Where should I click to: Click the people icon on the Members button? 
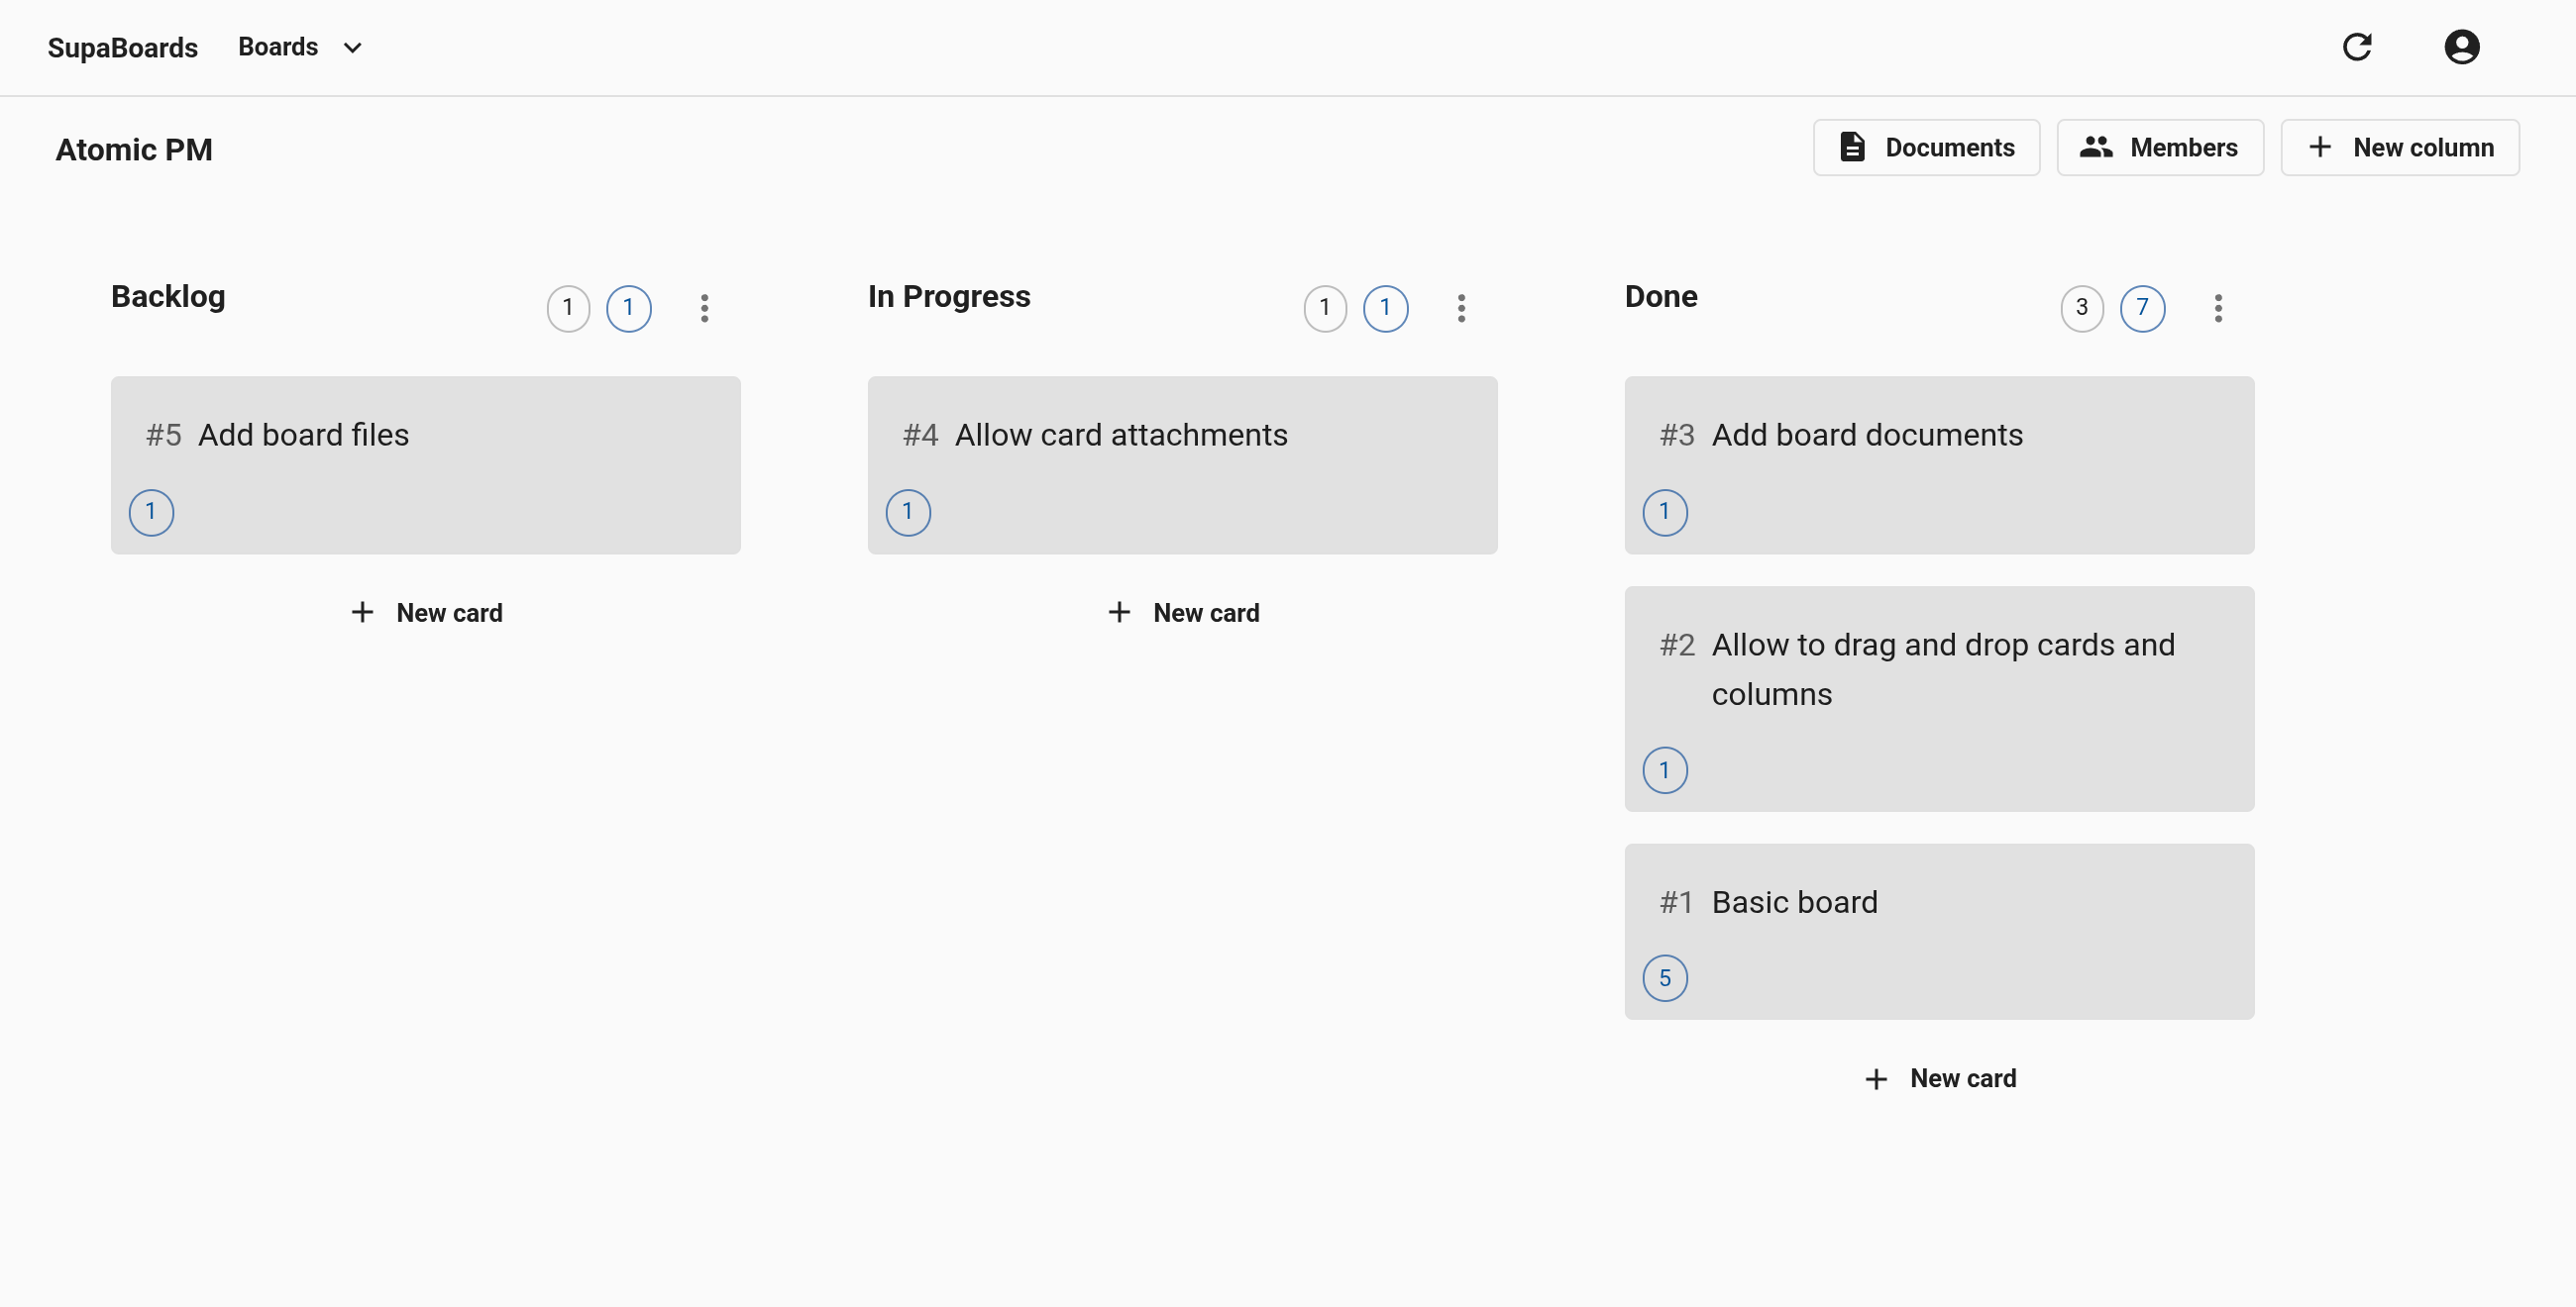(2098, 147)
